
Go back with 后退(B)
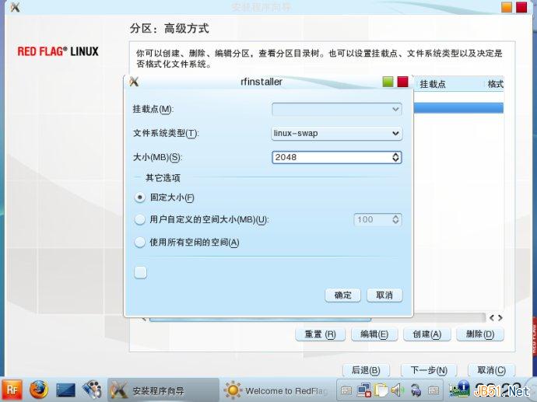tap(366, 370)
